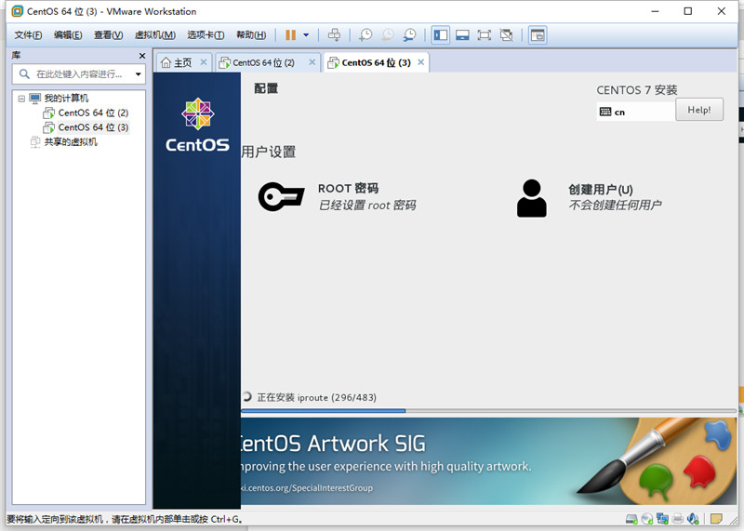Open the snapshot manager wrench-clock icon

coord(409,35)
